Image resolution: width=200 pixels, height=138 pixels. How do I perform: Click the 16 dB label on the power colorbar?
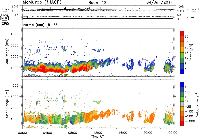(186, 53)
